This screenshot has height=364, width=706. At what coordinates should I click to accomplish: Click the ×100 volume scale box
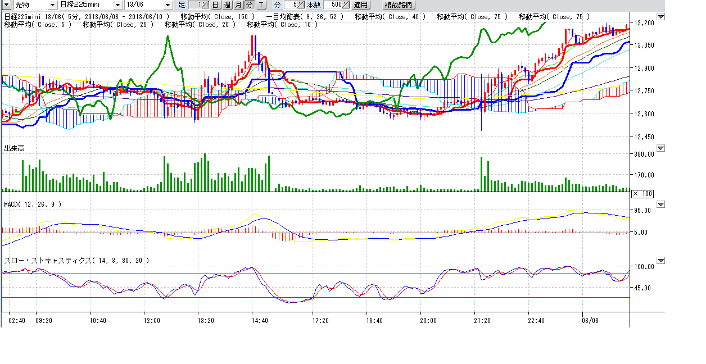[x=642, y=194]
